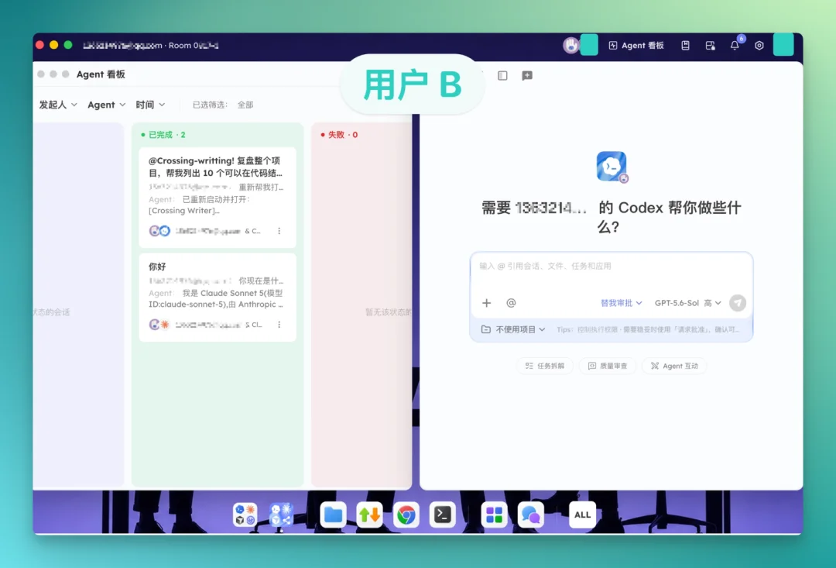Expand the 时间 filter dropdown
Image resolution: width=836 pixels, height=568 pixels.
click(x=150, y=105)
